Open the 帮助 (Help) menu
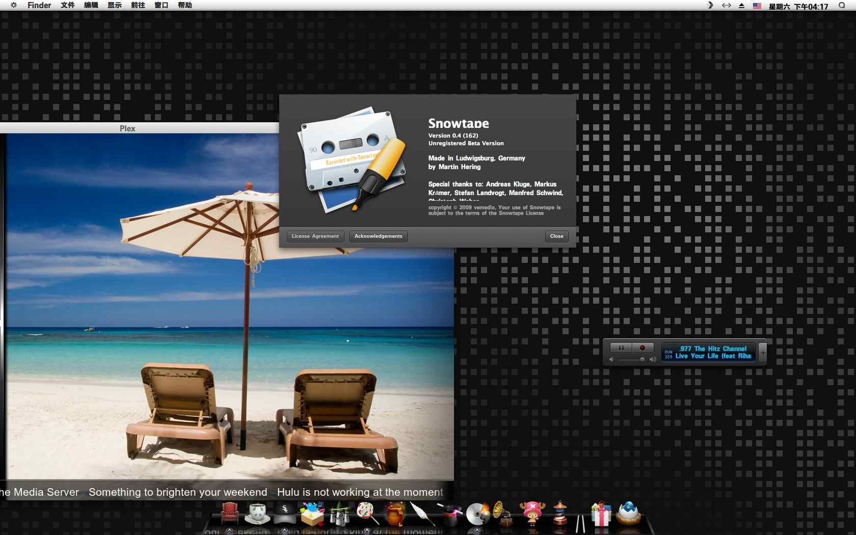The image size is (856, 535). (185, 5)
